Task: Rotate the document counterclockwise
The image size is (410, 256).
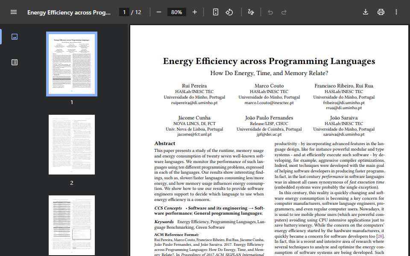Action: click(229, 12)
